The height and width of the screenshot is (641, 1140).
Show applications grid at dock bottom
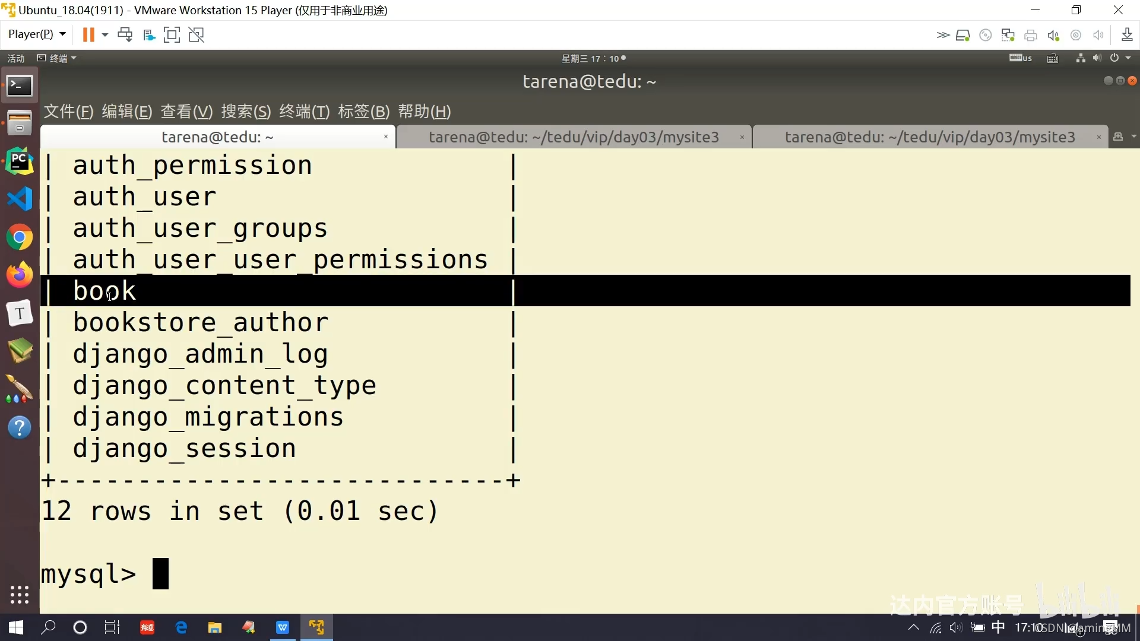pyautogui.click(x=20, y=594)
